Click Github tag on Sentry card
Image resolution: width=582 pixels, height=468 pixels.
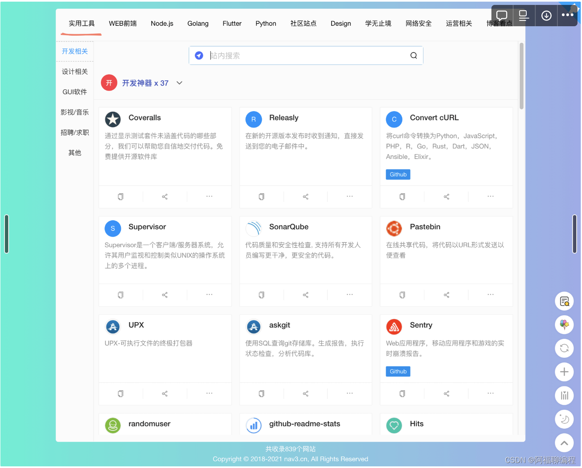pos(398,372)
